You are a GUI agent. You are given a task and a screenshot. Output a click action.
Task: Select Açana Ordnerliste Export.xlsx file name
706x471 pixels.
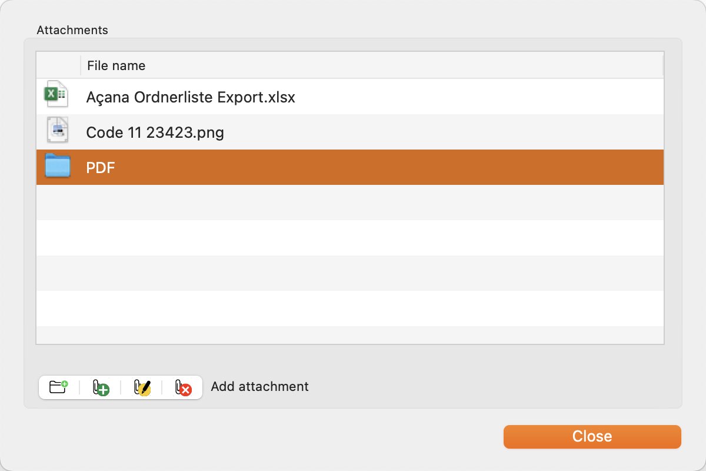click(x=191, y=97)
